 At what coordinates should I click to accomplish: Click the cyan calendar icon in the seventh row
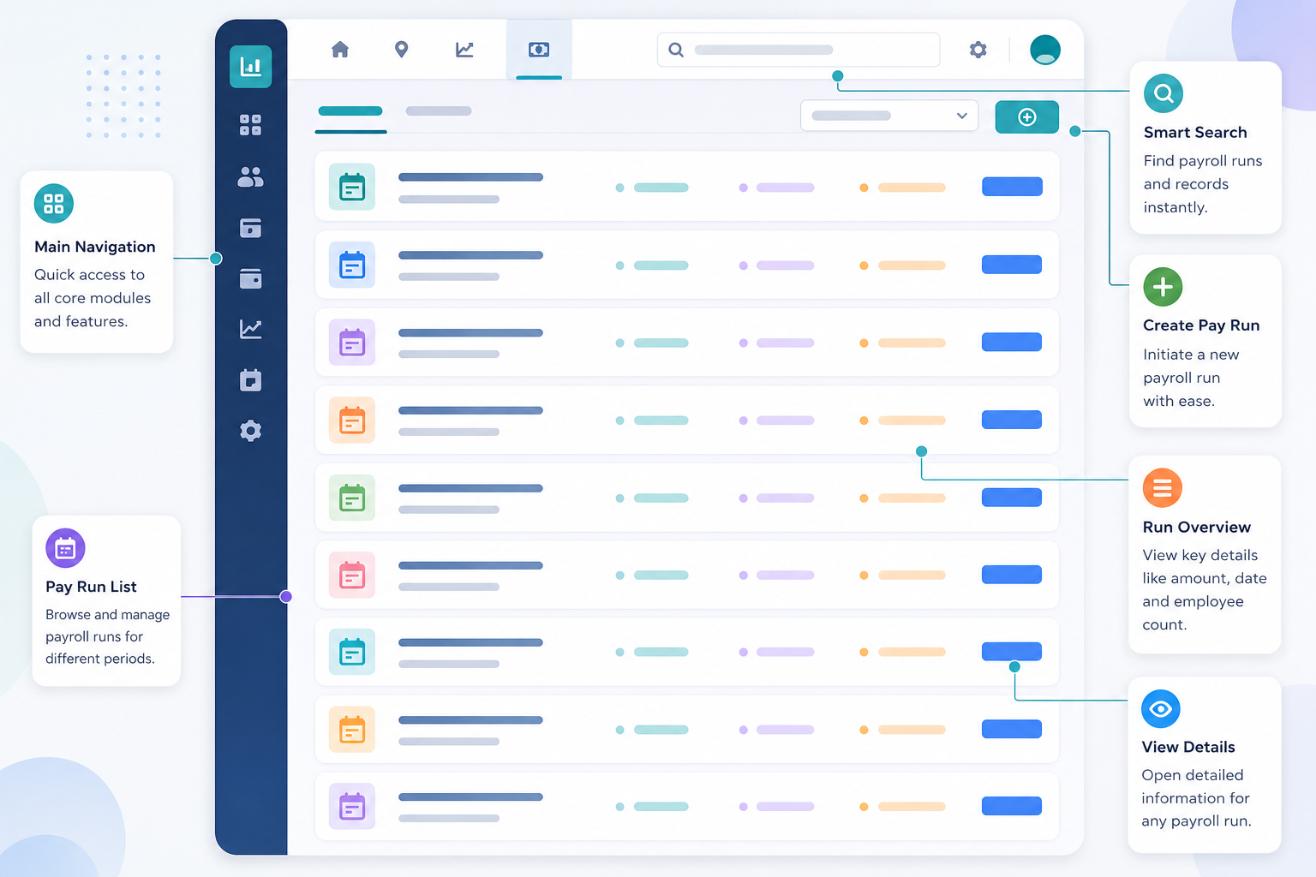[x=352, y=652]
